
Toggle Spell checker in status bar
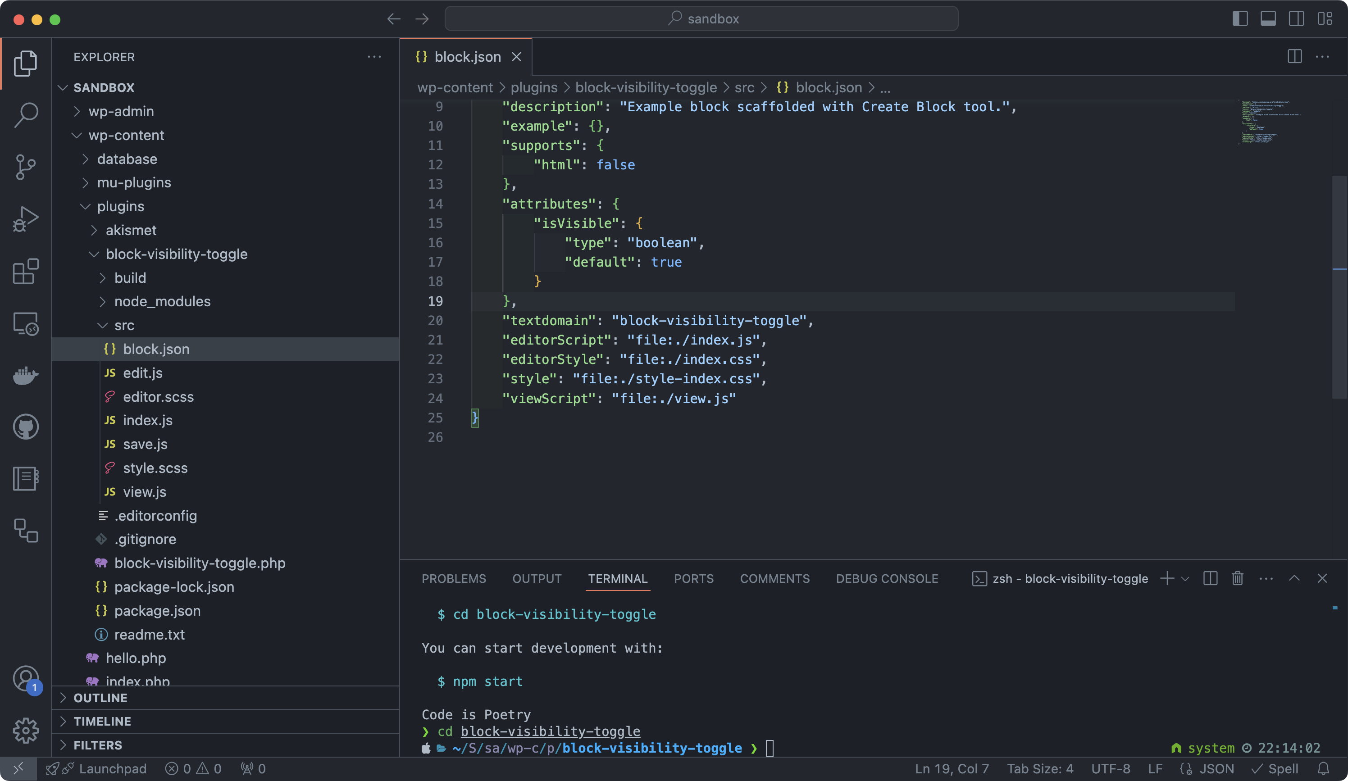pos(1275,769)
